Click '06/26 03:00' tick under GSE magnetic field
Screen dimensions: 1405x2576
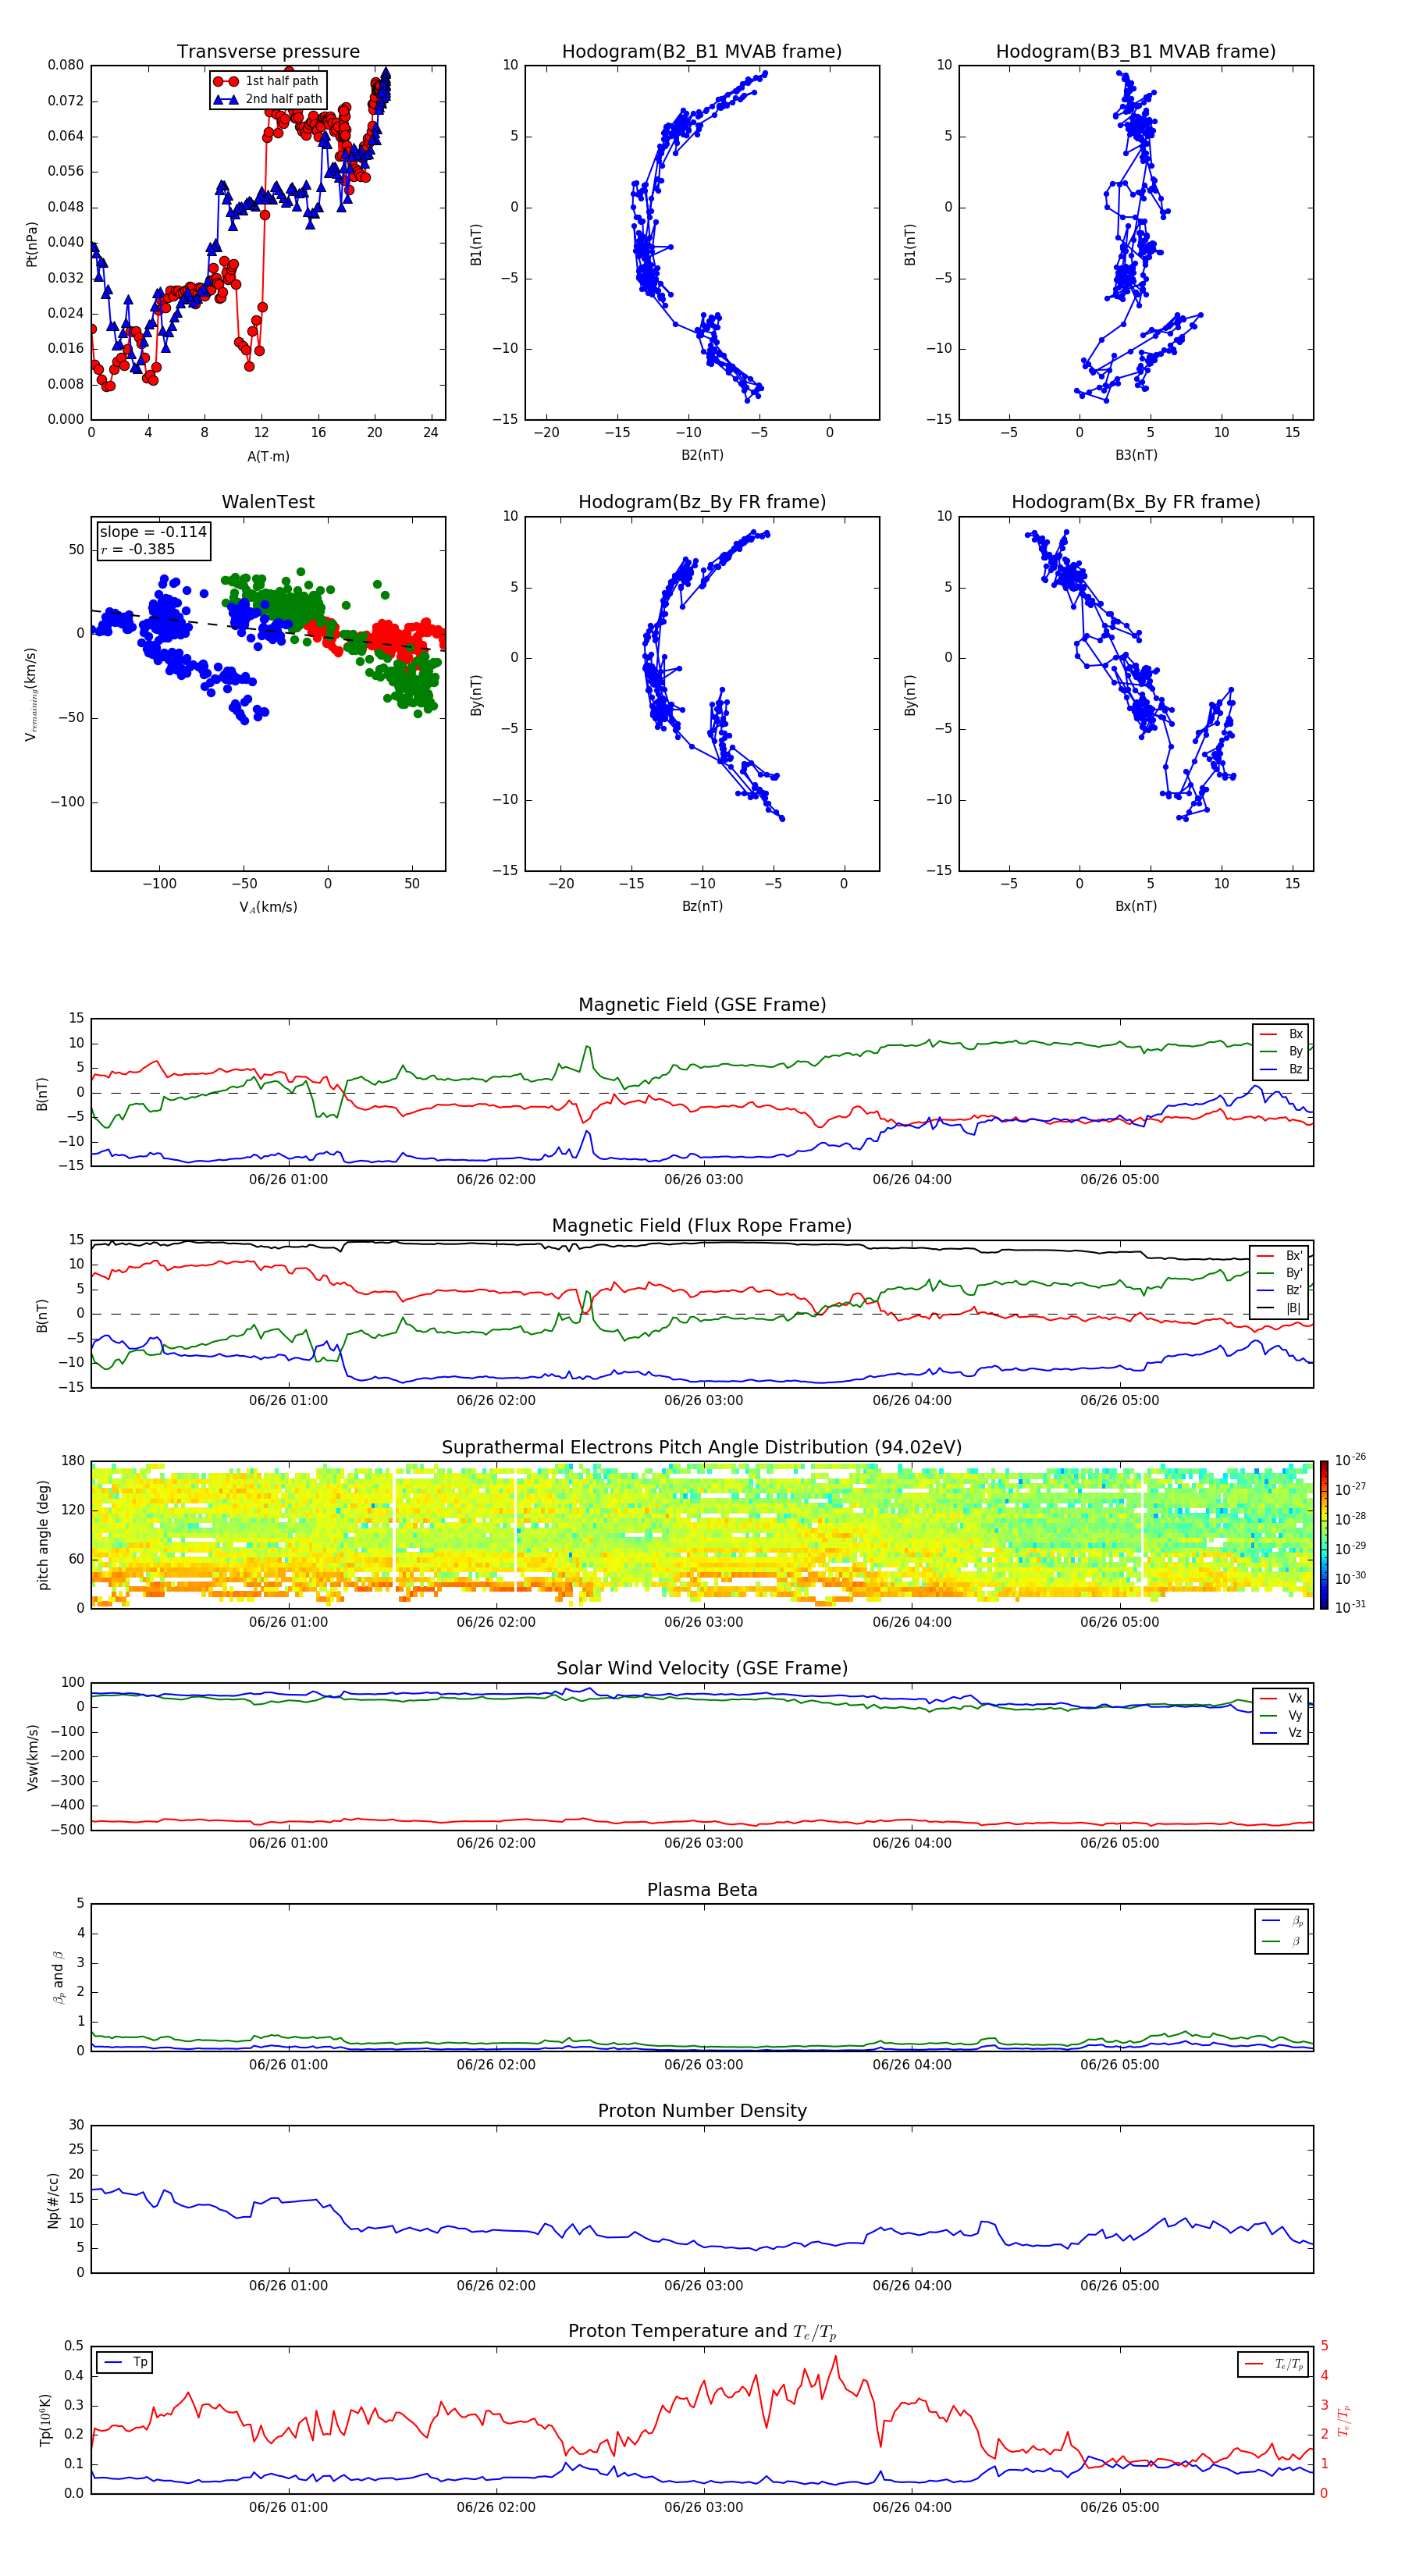(704, 1180)
